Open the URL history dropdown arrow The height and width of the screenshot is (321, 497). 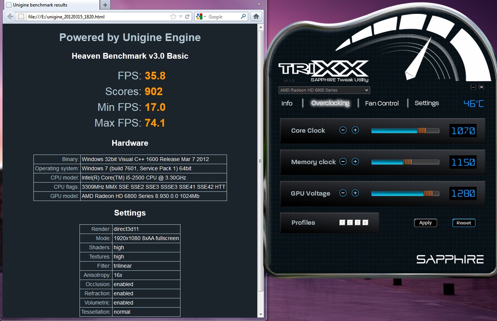(181, 17)
